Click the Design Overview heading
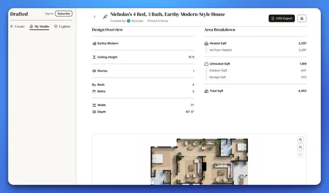The width and height of the screenshot is (329, 193). (107, 30)
